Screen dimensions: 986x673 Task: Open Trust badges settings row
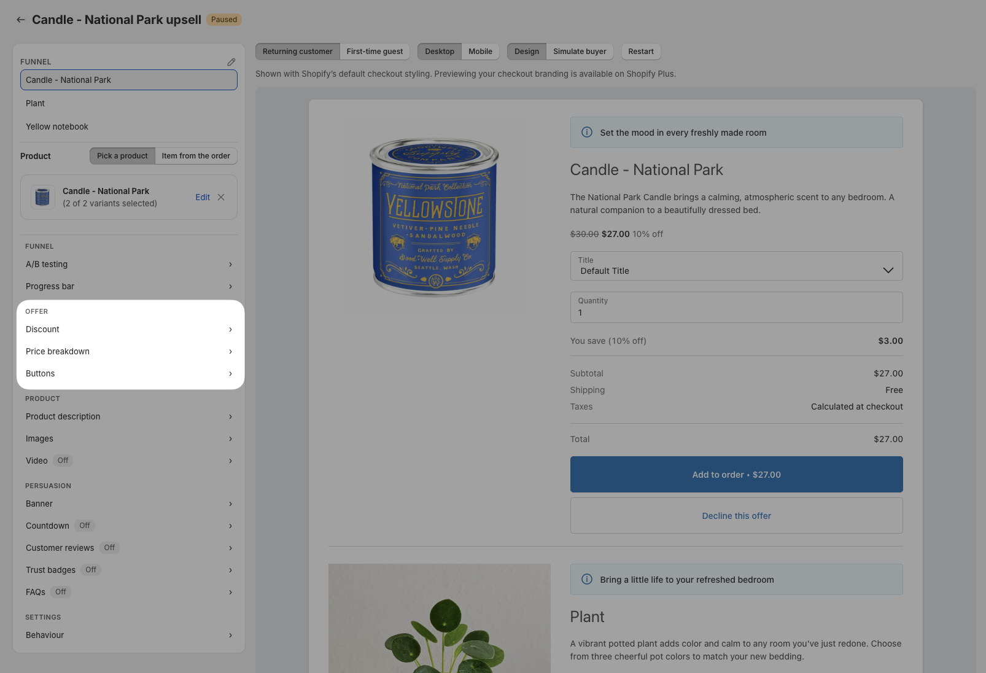click(x=129, y=570)
